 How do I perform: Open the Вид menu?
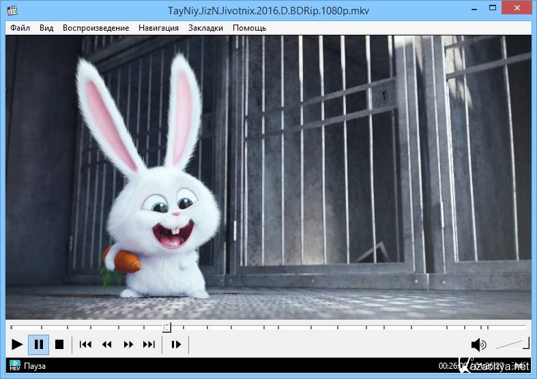click(x=46, y=28)
